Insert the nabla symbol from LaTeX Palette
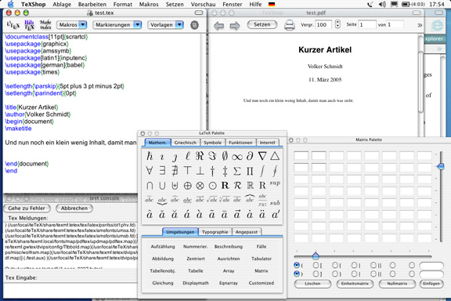This screenshot has height=301, width=451. click(262, 156)
